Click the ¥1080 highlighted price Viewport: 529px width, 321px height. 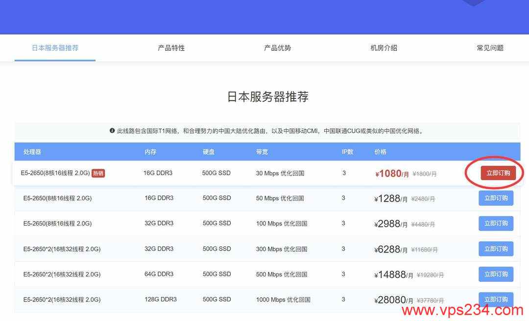coord(392,174)
